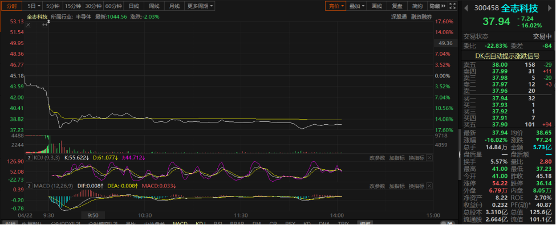The height and width of the screenshot is (225, 556).
Task: Open the DK点自动提示涨跌信号 link
Action: tap(508, 56)
